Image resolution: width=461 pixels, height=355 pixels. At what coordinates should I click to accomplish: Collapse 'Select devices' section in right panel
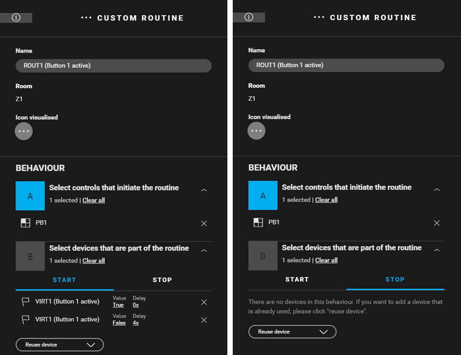(x=437, y=250)
